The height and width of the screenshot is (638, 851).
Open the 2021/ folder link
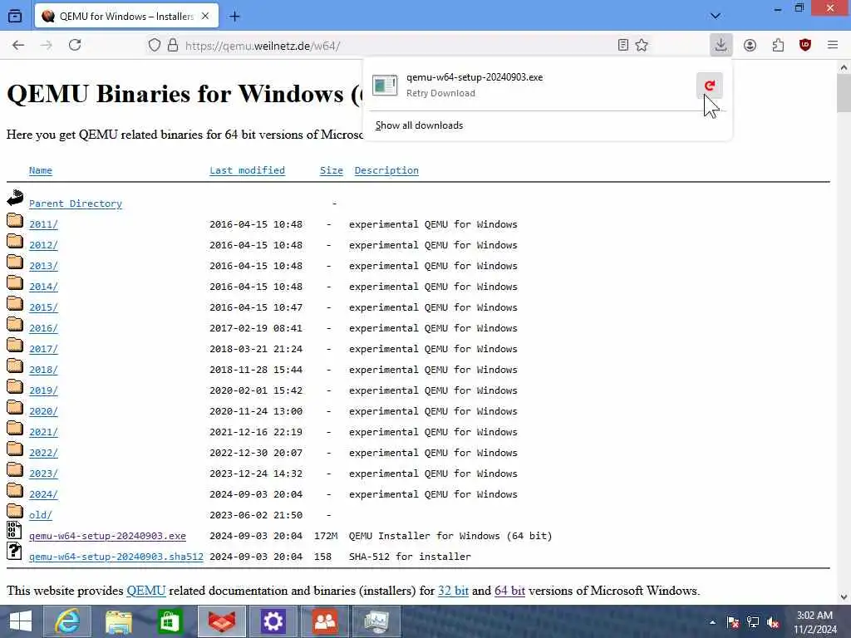[x=43, y=432]
